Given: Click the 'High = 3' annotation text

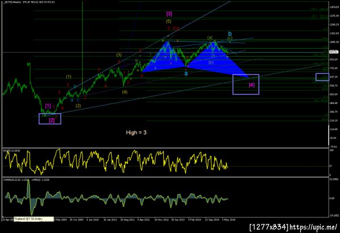Looking at the screenshot, I should tap(136, 133).
